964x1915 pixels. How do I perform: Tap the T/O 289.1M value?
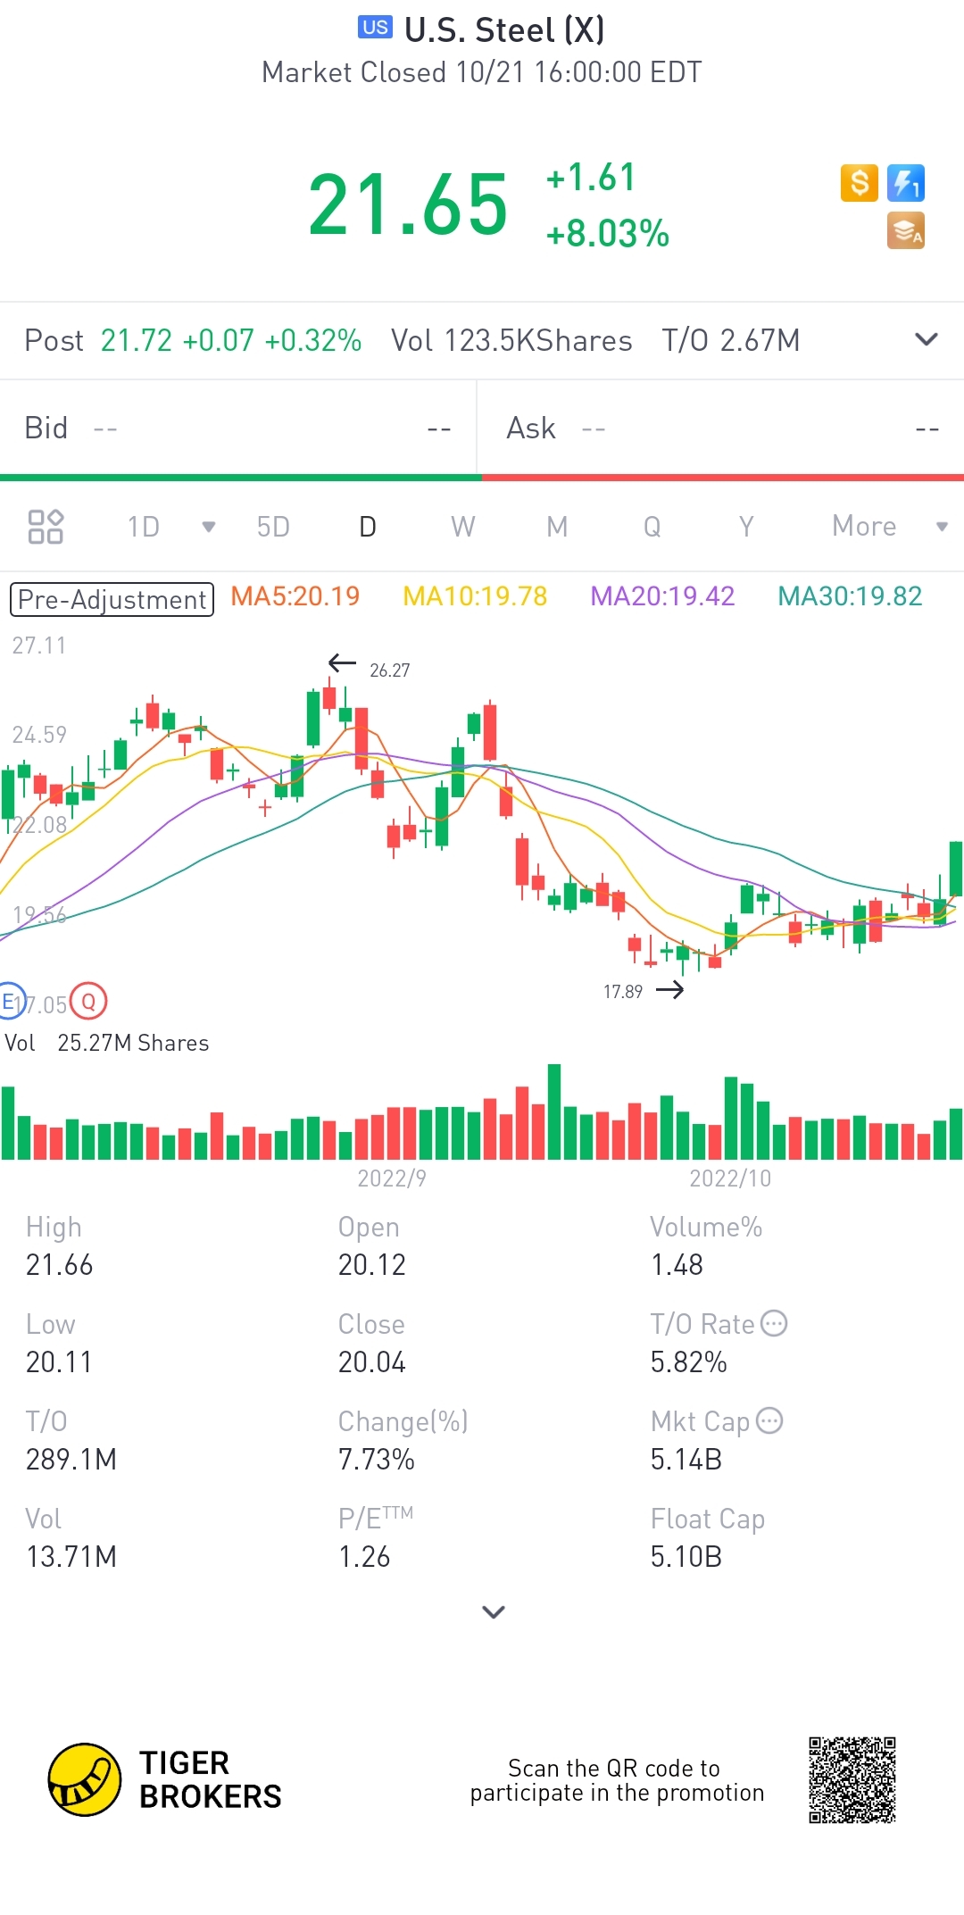[71, 1460]
